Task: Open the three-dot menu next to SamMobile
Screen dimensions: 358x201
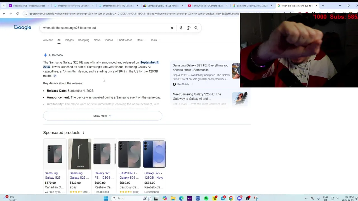Action: 192,84
